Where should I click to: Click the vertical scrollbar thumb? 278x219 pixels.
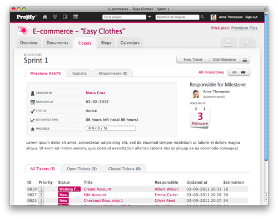pyautogui.click(x=266, y=87)
